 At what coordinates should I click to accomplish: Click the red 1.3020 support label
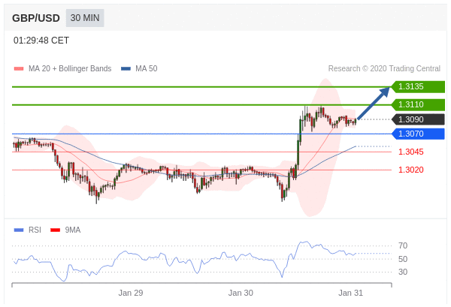(x=410, y=170)
